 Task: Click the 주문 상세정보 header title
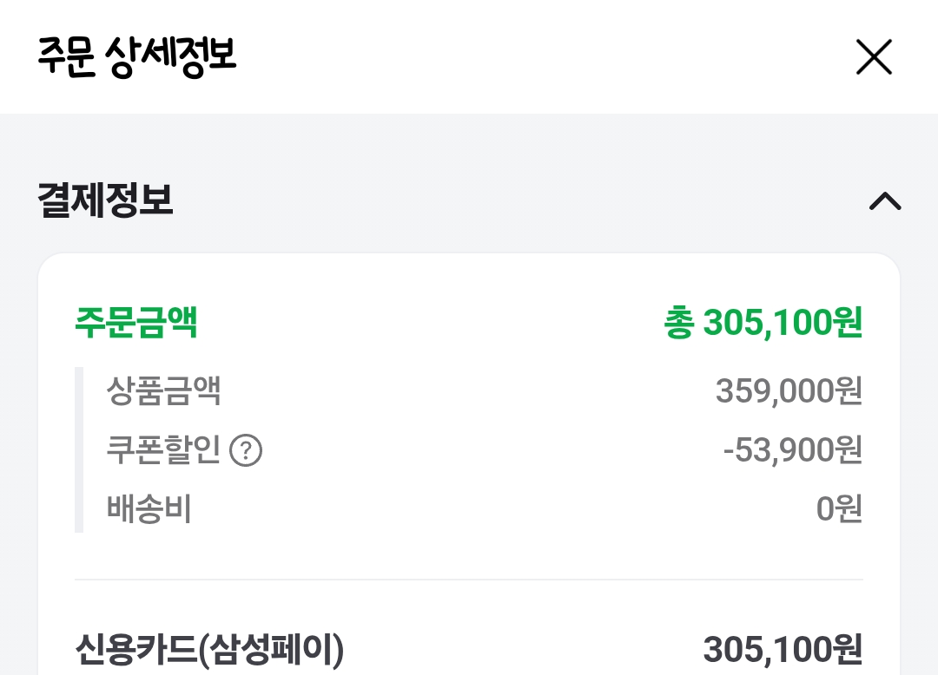coord(137,56)
